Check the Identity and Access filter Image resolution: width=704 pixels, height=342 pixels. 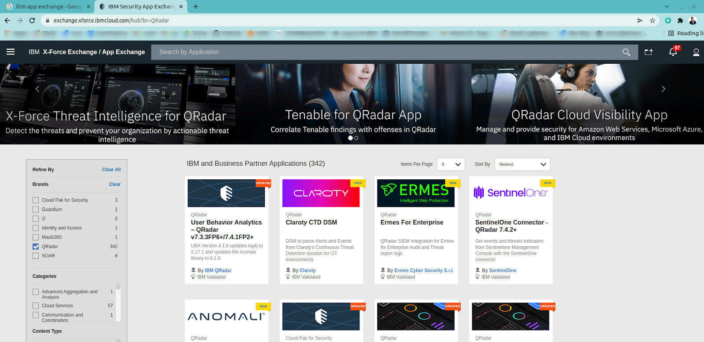pos(36,228)
